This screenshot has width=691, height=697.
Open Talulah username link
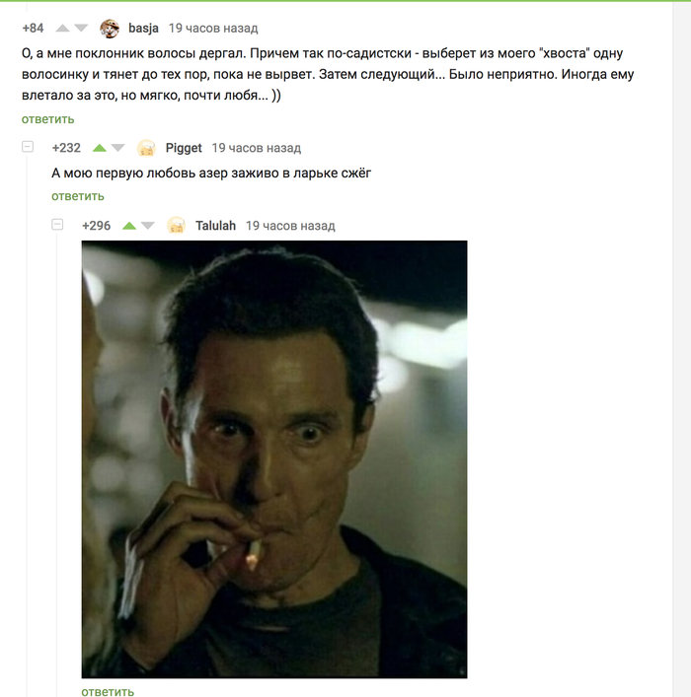[x=215, y=226]
